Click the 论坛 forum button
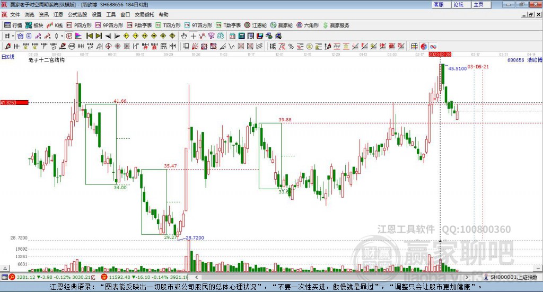Viewport: 543px width, 292px height. point(461,4)
